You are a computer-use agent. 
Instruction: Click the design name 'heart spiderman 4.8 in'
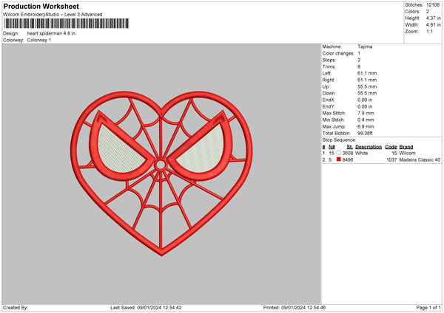point(51,33)
